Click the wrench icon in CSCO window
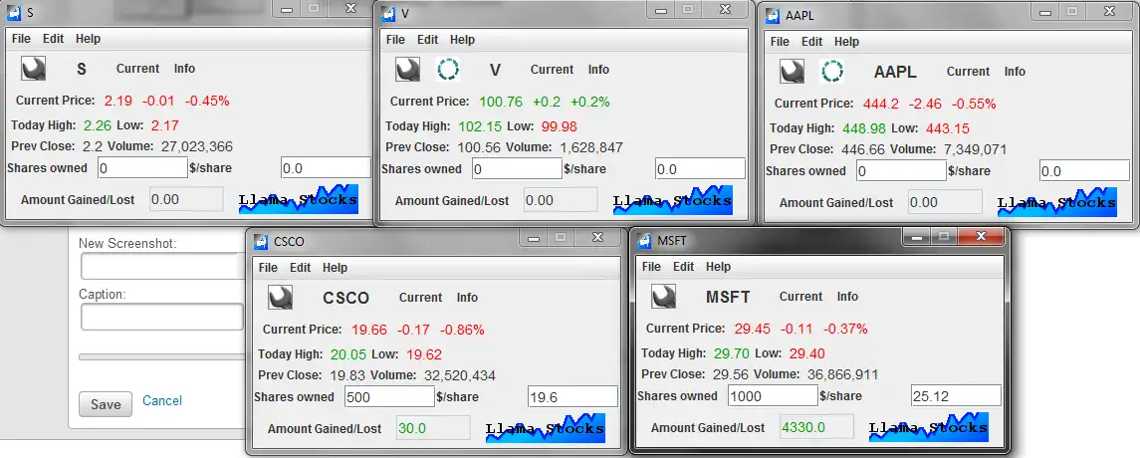This screenshot has width=1140, height=458. 281,298
